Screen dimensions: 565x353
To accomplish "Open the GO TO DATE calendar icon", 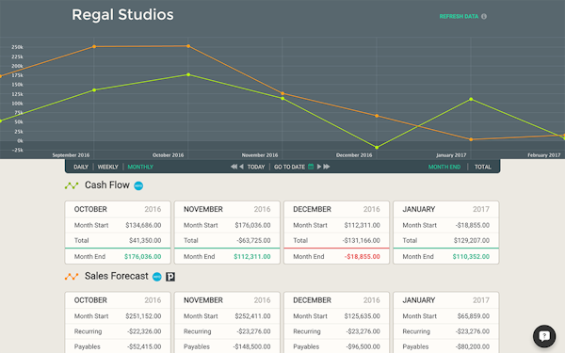I will [311, 167].
